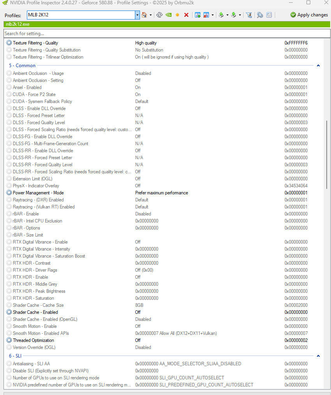Click gear icon beside Antialiasing - SLI AA
The height and width of the screenshot is (395, 331).
(9, 364)
